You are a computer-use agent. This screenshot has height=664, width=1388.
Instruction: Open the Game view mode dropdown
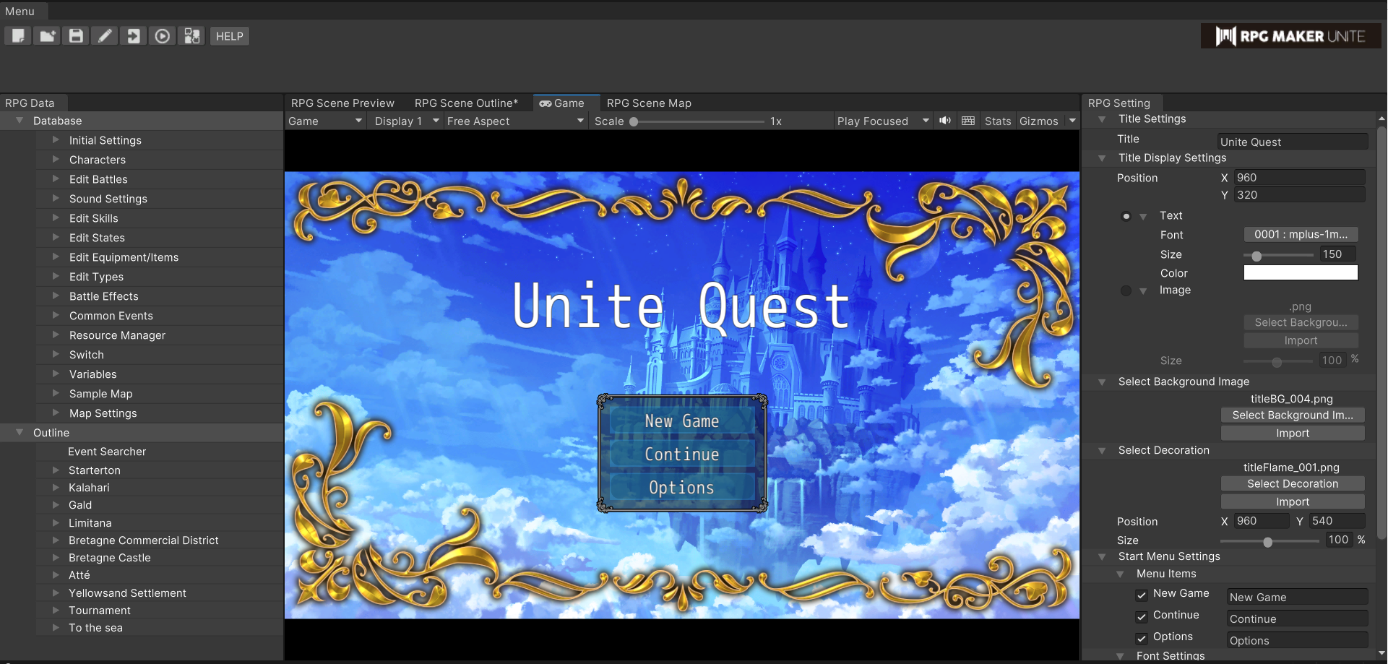pos(324,121)
